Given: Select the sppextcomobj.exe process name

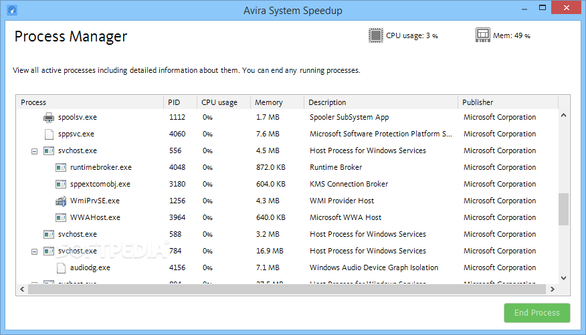Looking at the screenshot, I should pyautogui.click(x=100, y=184).
